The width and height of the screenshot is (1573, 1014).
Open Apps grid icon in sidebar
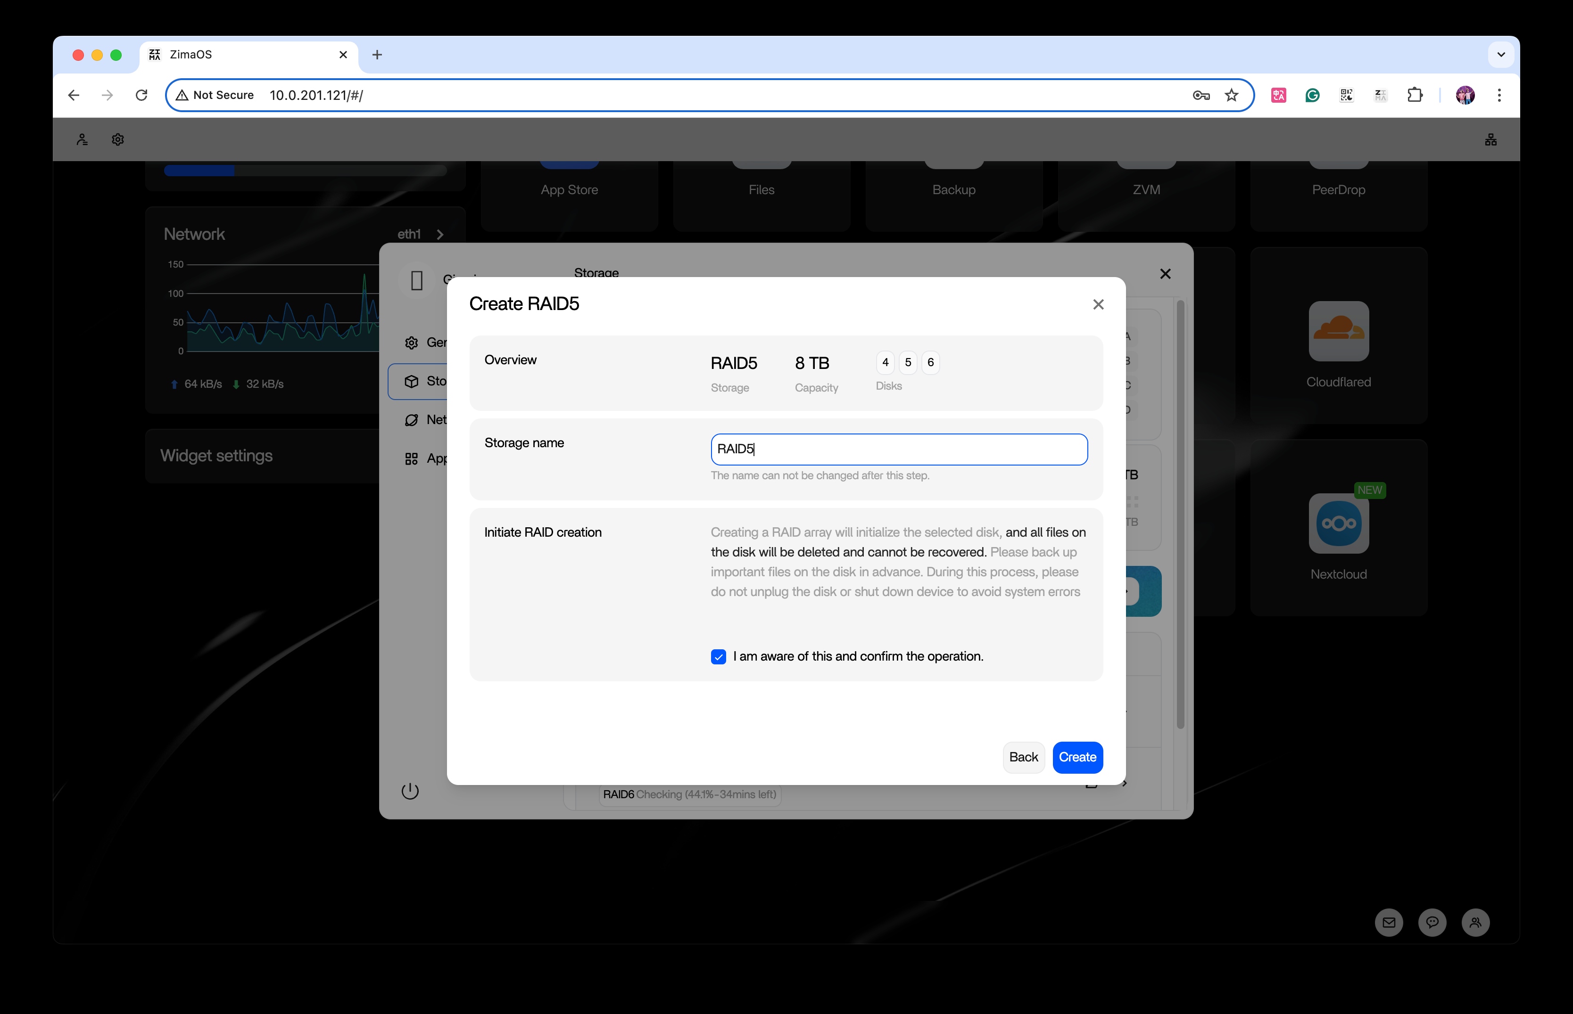(412, 459)
